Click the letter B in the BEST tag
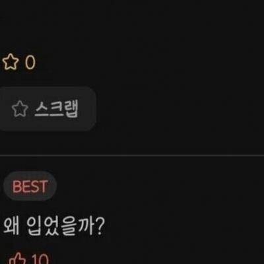The width and height of the screenshot is (264, 264). (16, 187)
